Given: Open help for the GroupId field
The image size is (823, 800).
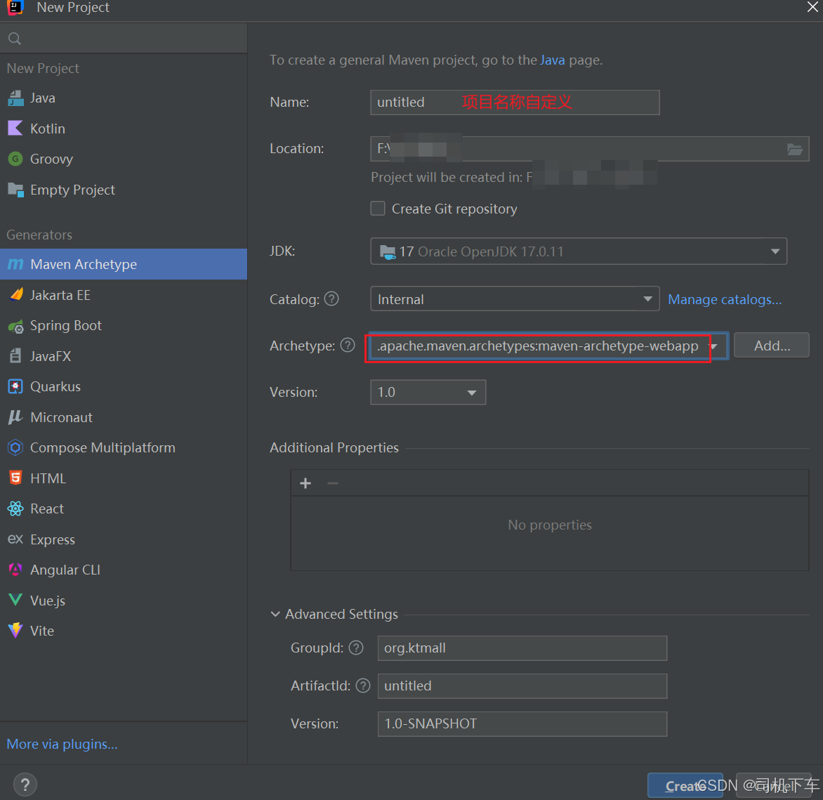Looking at the screenshot, I should 356,648.
